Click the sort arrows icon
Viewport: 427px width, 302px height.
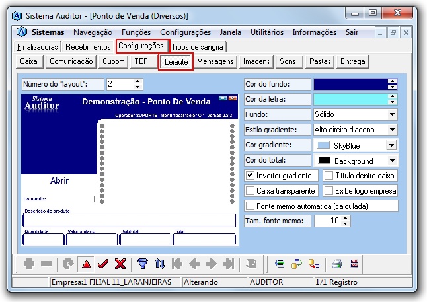(159, 264)
